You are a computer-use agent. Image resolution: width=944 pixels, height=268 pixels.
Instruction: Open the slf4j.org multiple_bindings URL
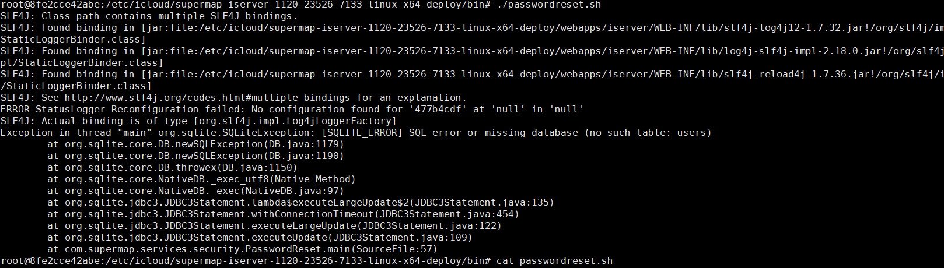coord(207,98)
